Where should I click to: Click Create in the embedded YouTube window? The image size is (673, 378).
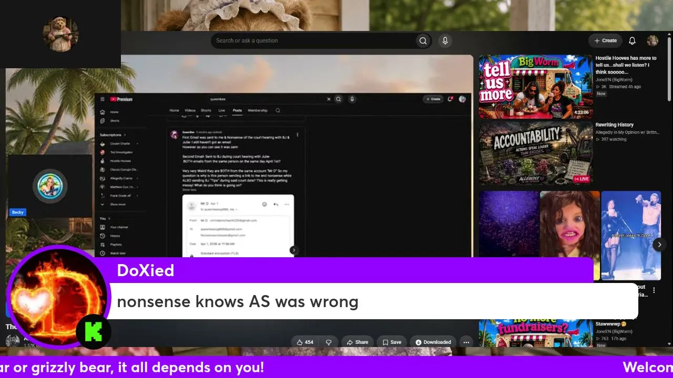click(x=433, y=99)
